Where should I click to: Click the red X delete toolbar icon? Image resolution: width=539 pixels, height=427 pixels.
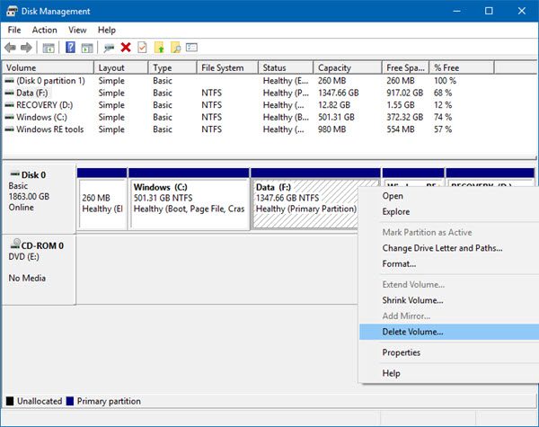click(126, 48)
